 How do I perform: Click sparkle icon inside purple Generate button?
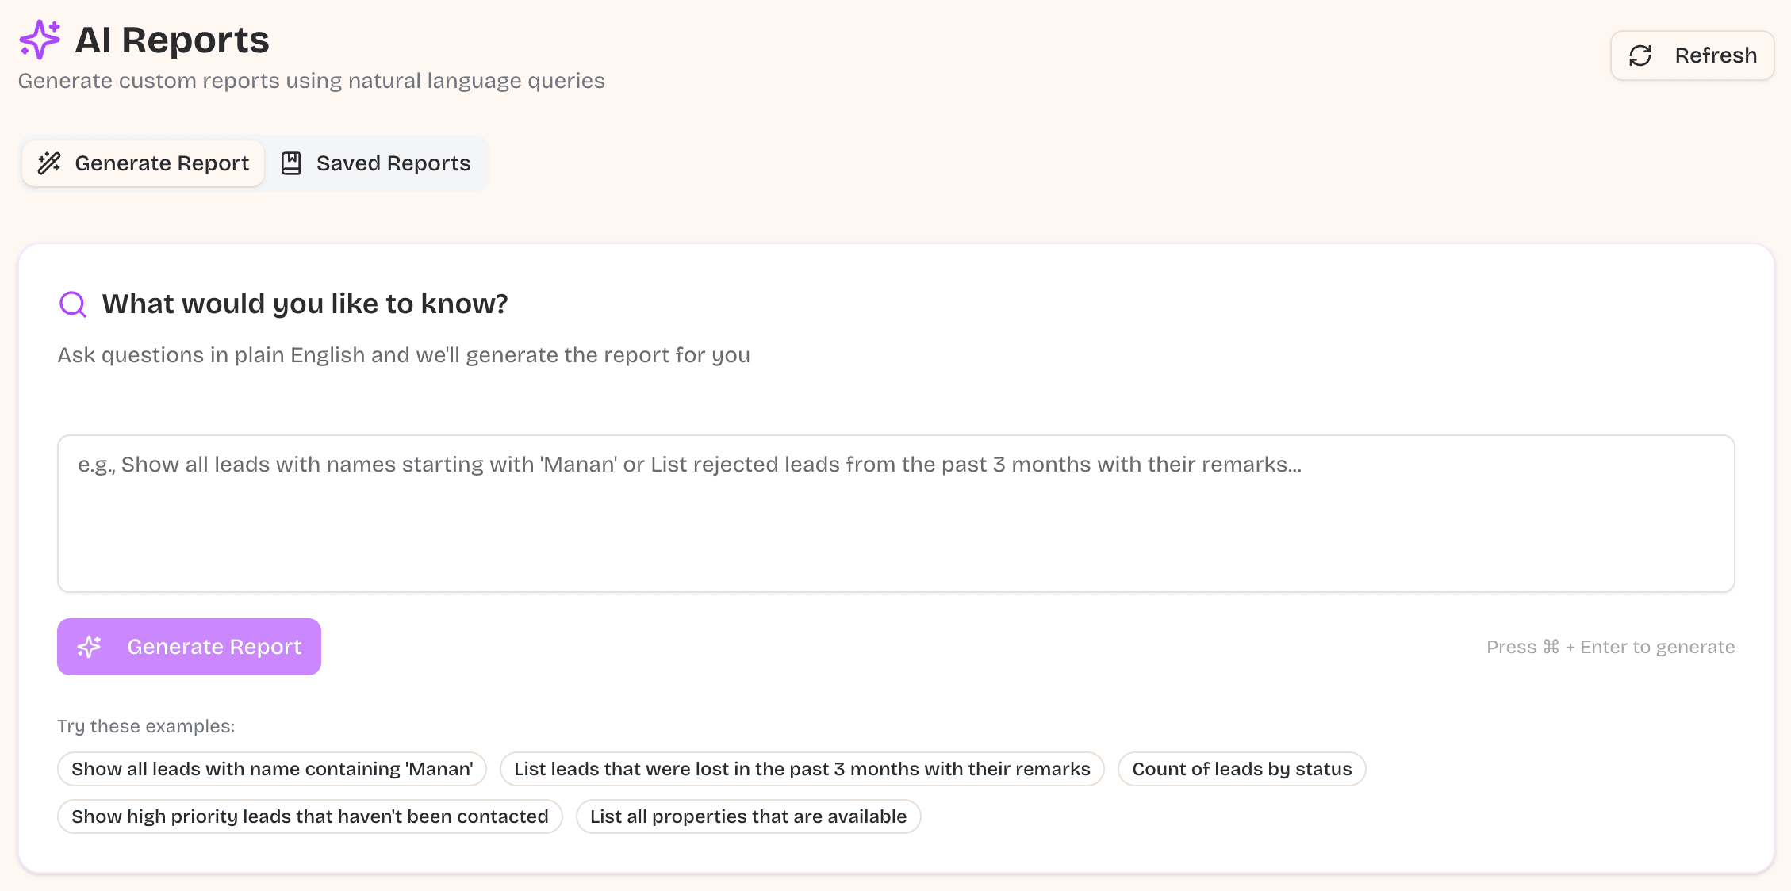click(90, 647)
